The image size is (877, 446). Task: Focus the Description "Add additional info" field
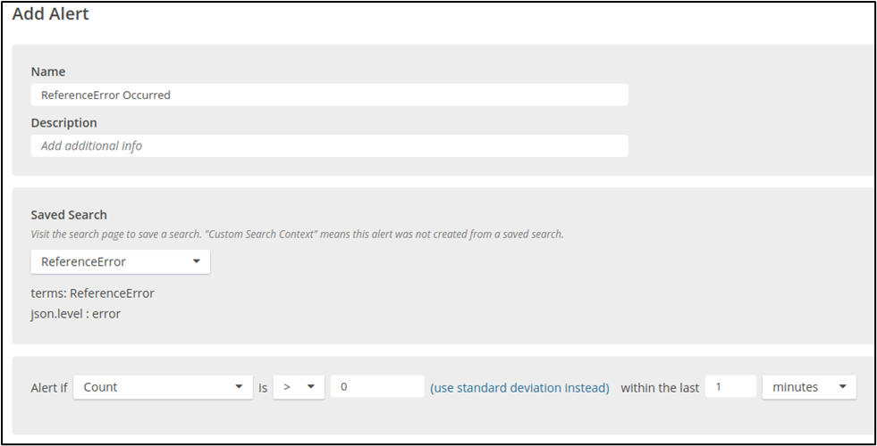click(329, 145)
